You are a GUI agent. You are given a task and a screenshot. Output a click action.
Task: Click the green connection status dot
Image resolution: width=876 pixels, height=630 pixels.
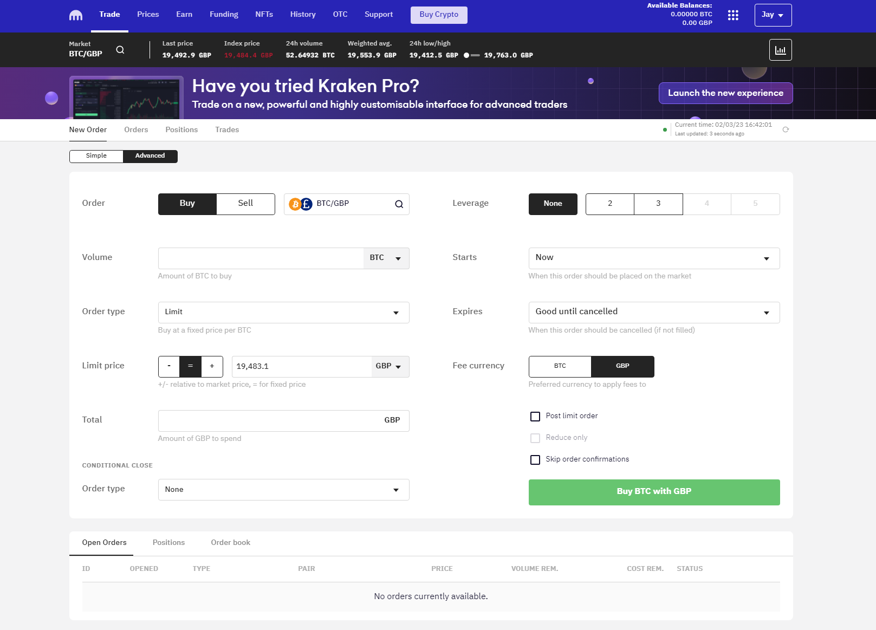click(x=665, y=129)
